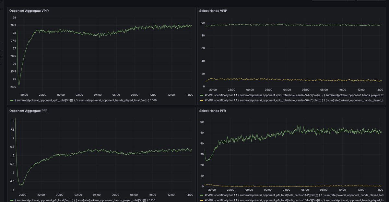Image resolution: width=389 pixels, height=202 pixels.
Task: Click the 100 y-axis label in Select Hands VPIP
Action: (202, 23)
